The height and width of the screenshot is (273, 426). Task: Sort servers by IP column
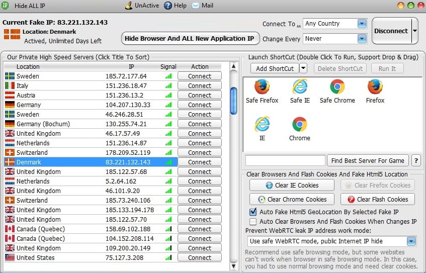131,66
